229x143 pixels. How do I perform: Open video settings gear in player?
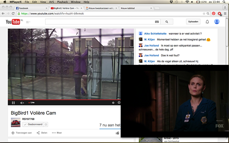pyautogui.click(x=119, y=103)
